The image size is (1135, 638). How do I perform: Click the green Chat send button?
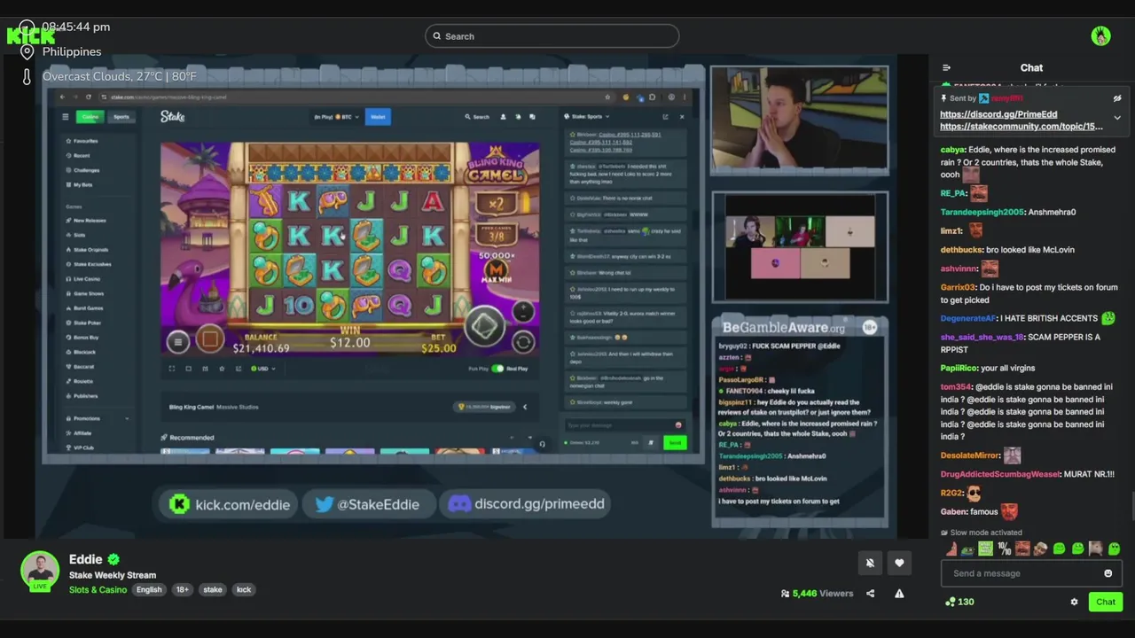pyautogui.click(x=1105, y=602)
